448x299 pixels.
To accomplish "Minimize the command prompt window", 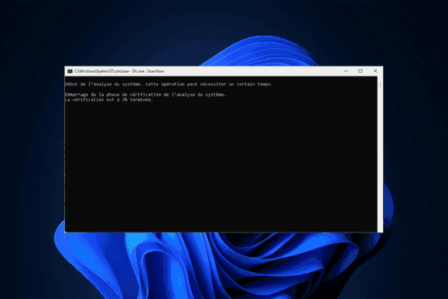I will 346,71.
